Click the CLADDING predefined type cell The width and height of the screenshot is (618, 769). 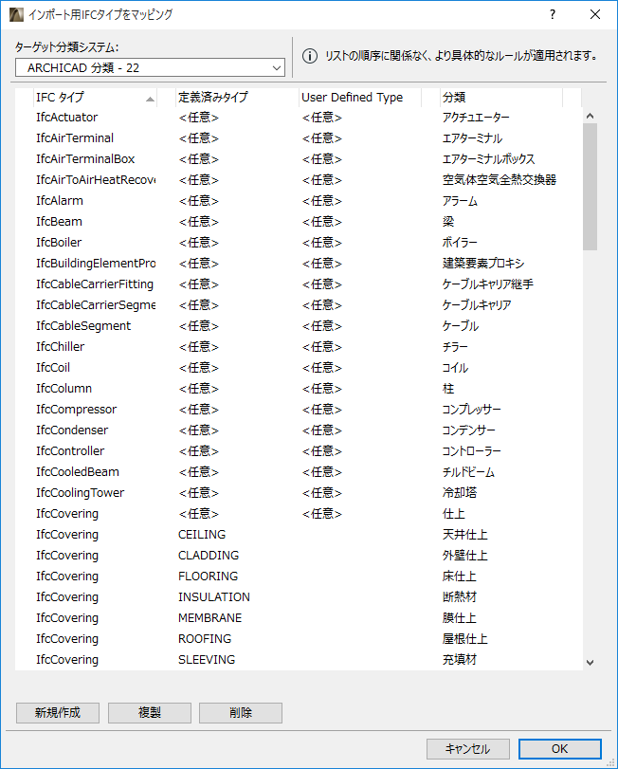(209, 555)
